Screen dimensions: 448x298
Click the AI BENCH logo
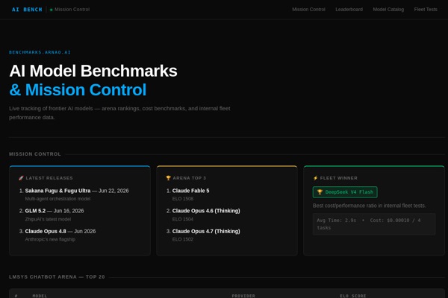(x=27, y=10)
